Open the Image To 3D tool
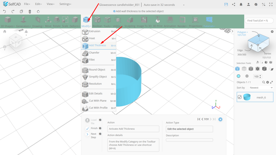The image size is (276, 155). click(144, 22)
